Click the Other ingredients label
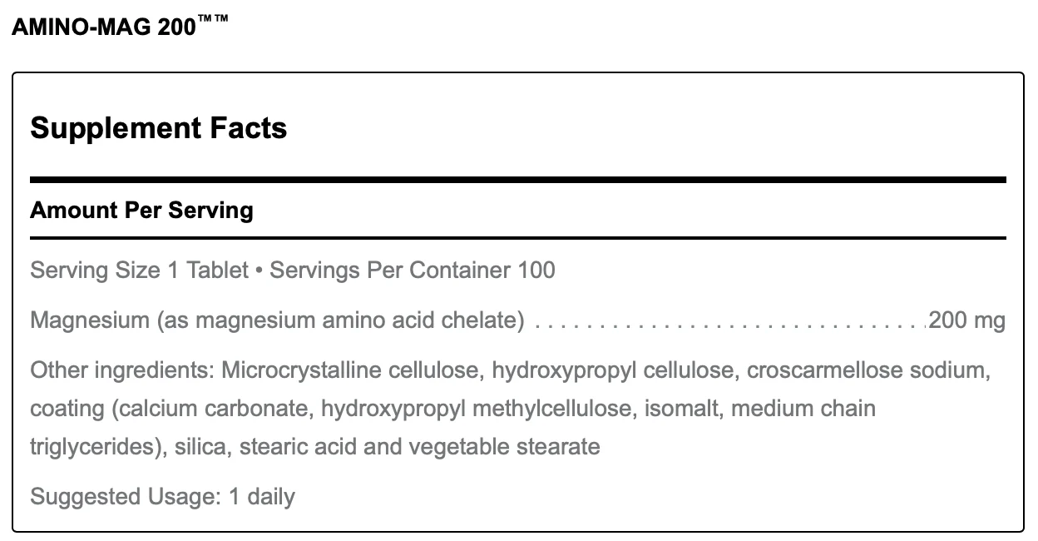Viewport: 1038px width, 541px height. coord(123,370)
